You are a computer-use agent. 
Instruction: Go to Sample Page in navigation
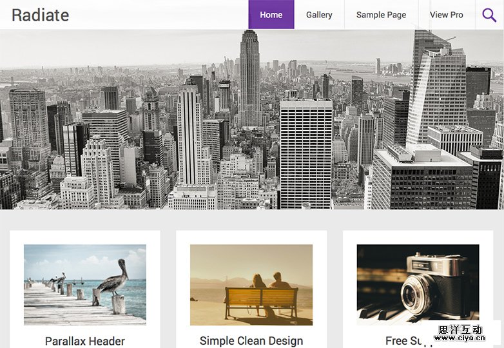tap(381, 15)
